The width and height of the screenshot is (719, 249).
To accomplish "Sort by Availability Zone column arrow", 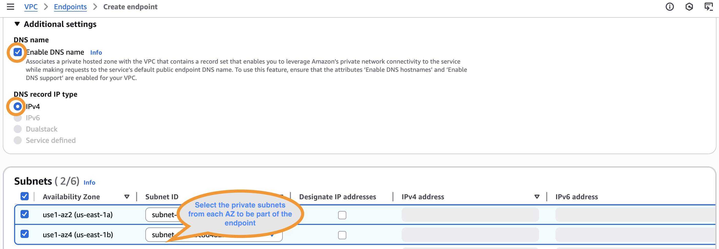I will pos(127,197).
